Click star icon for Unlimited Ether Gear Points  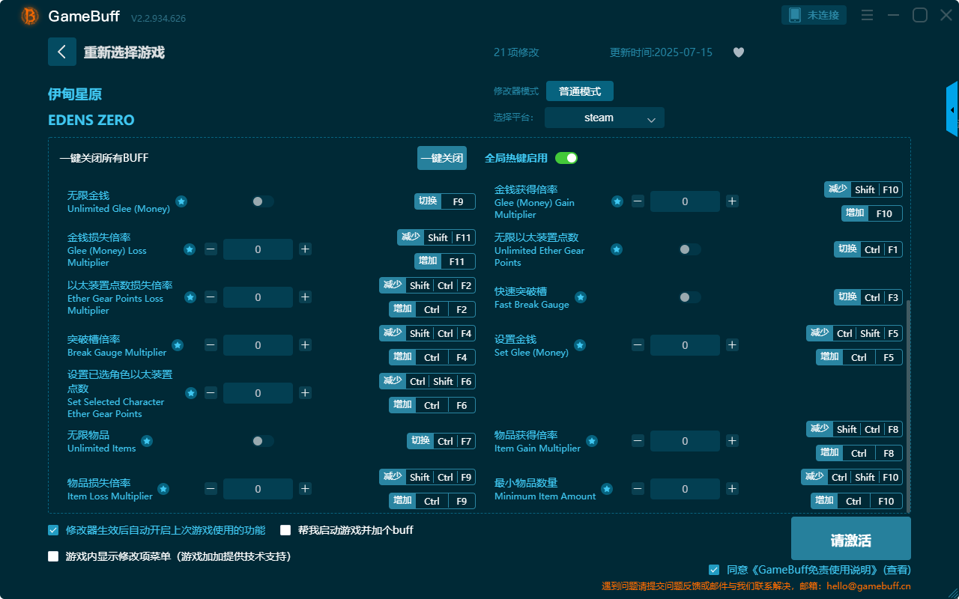[617, 249]
